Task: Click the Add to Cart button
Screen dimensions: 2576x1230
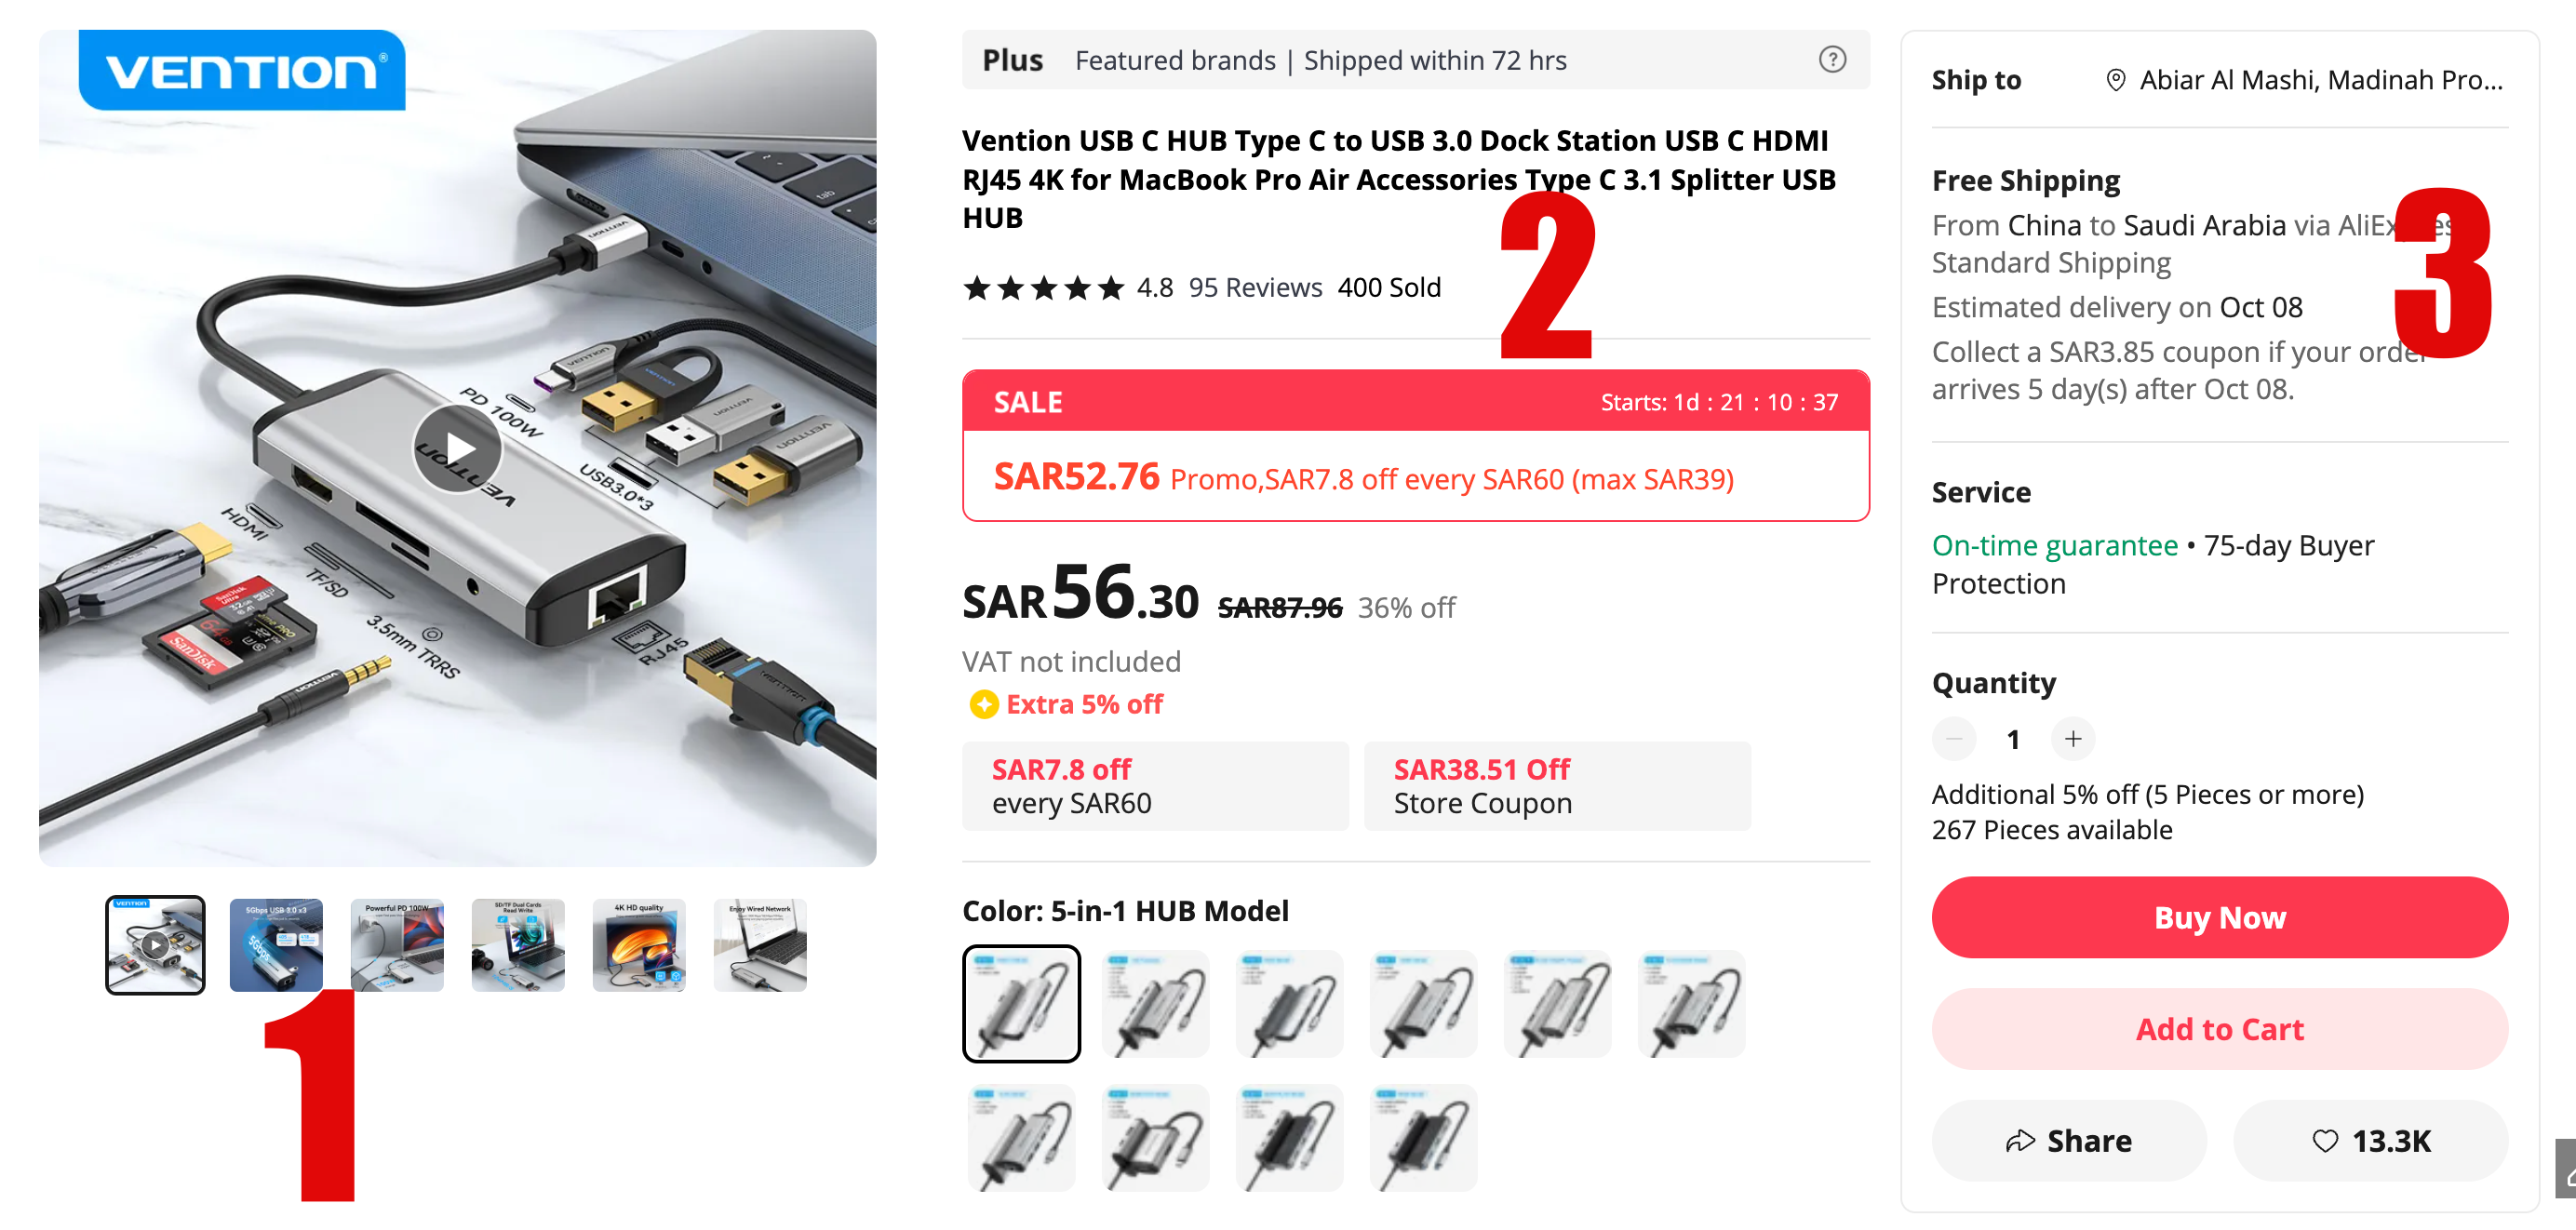Action: [x=2219, y=1029]
